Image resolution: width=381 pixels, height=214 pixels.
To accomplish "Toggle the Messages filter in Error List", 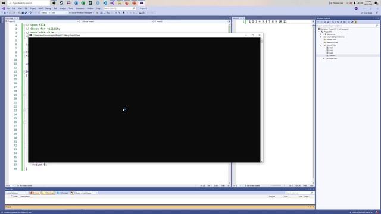I will pos(63,193).
